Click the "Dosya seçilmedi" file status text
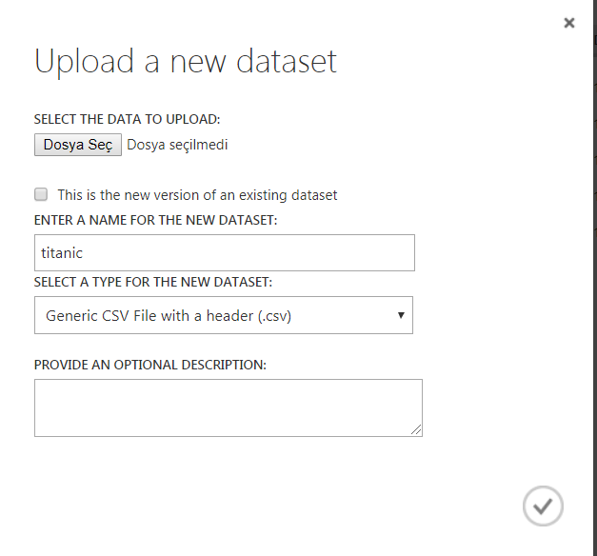This screenshot has width=597, height=556. [177, 145]
